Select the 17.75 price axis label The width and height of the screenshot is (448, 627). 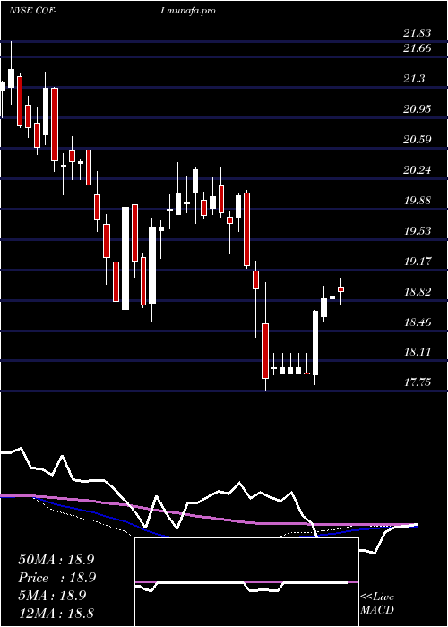coord(417,382)
